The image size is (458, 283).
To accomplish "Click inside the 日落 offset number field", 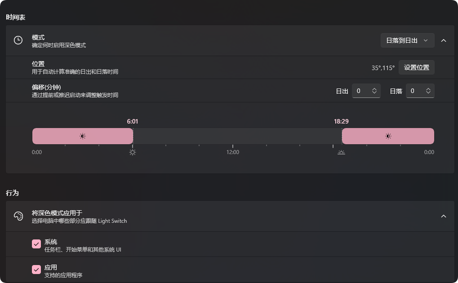I will [416, 91].
